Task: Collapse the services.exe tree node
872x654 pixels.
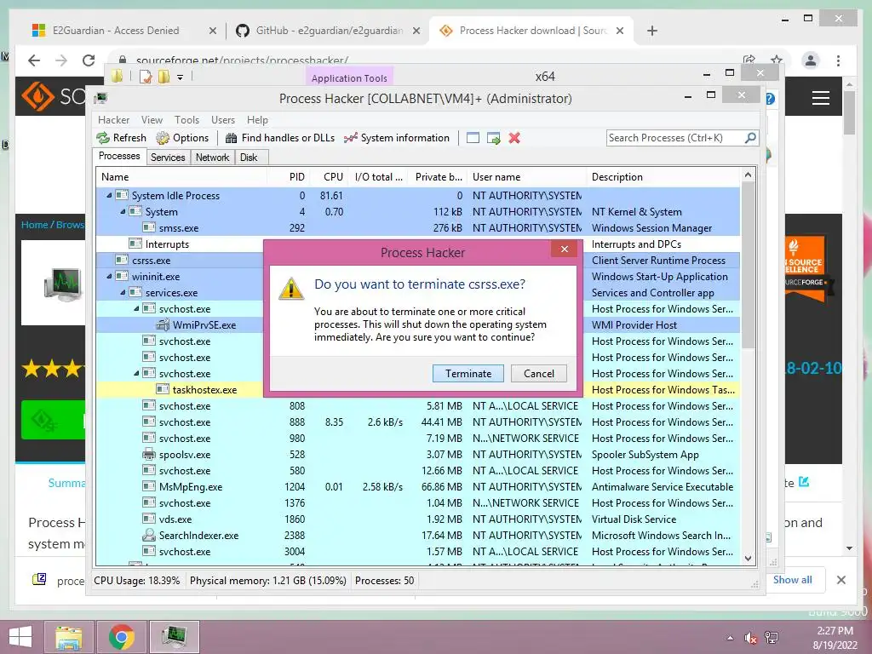Action: [123, 293]
